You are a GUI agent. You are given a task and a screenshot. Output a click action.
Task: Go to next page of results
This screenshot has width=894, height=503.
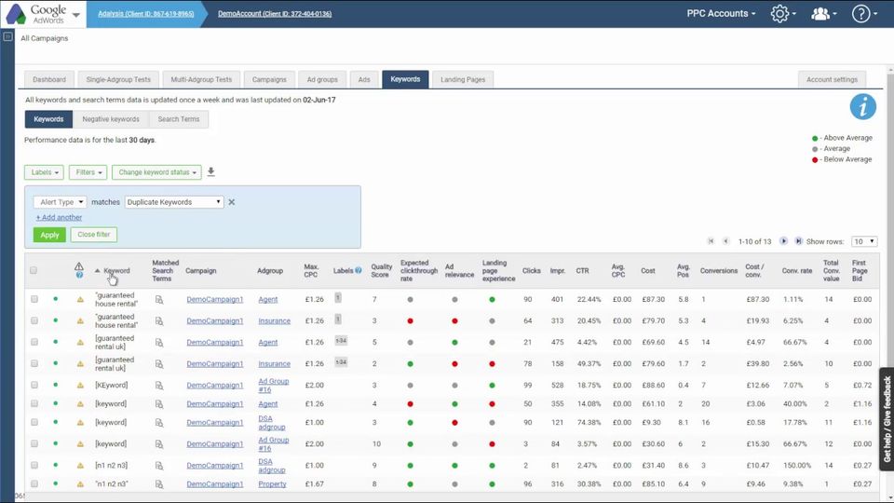[x=784, y=241]
